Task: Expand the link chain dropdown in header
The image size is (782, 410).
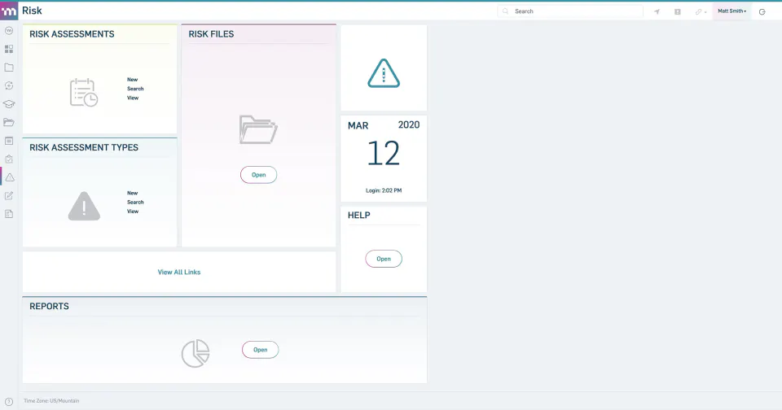Action: pos(701,11)
